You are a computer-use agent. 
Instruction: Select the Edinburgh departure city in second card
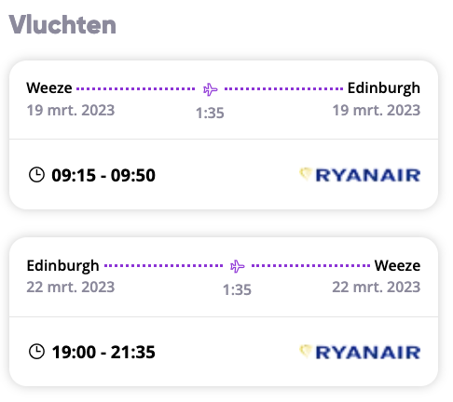point(62,266)
